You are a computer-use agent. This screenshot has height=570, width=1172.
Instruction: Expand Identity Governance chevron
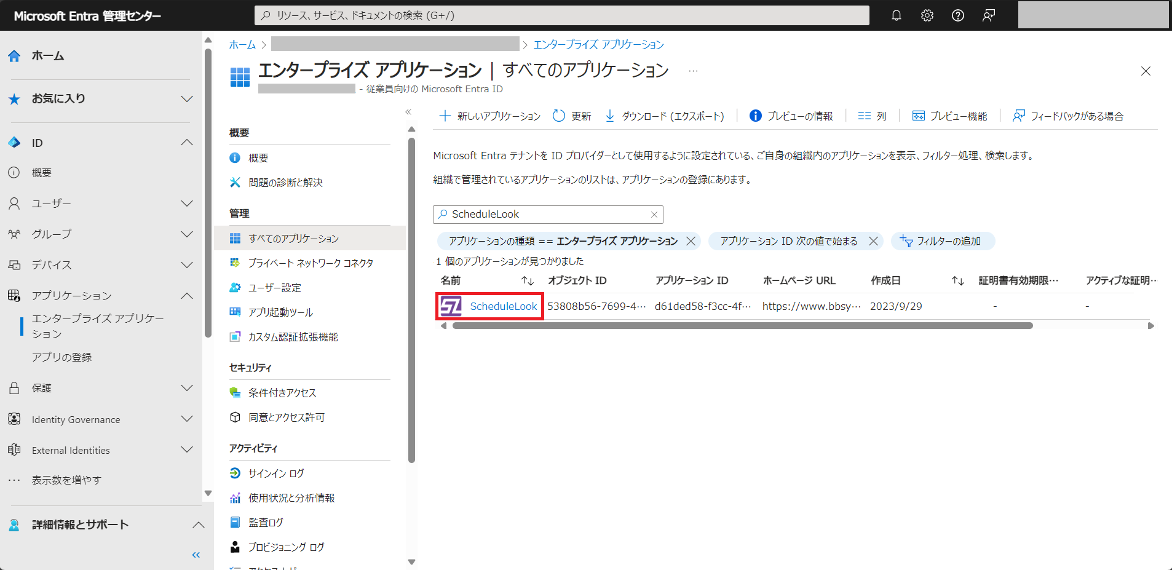tap(187, 419)
